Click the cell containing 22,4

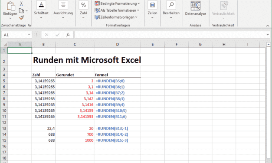click(43, 128)
